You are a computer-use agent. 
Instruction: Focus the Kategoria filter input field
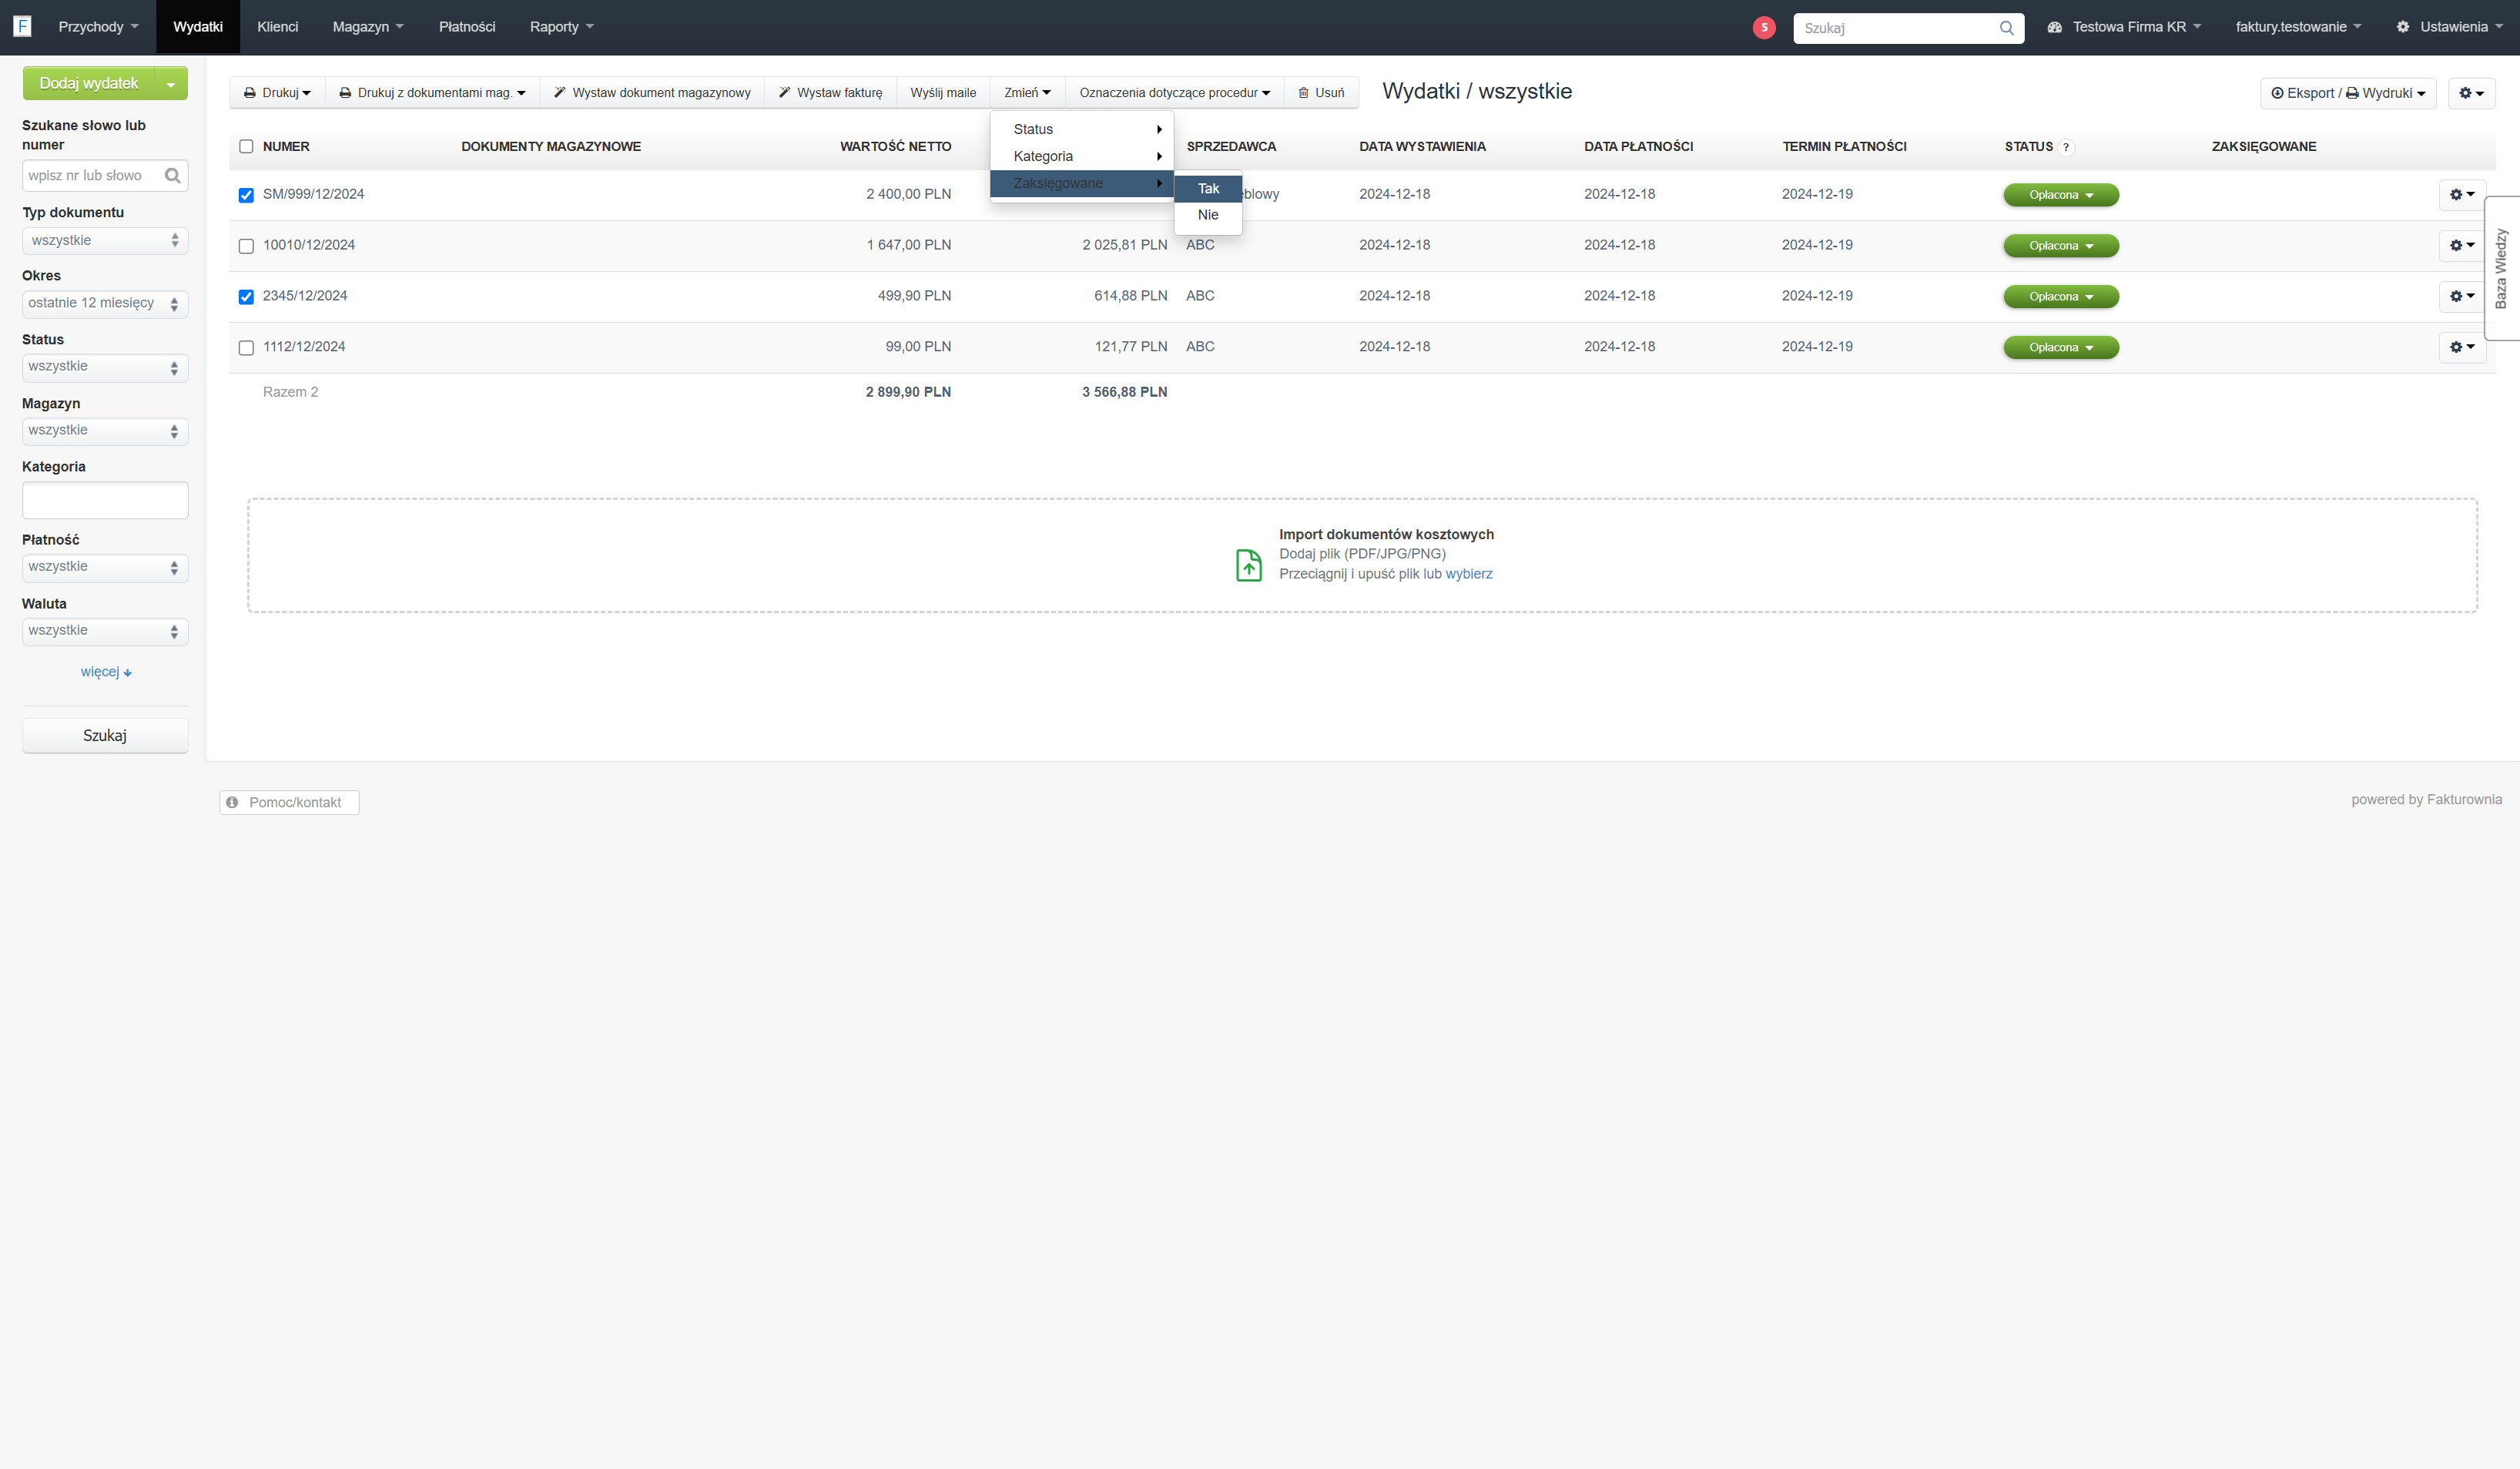(105, 501)
